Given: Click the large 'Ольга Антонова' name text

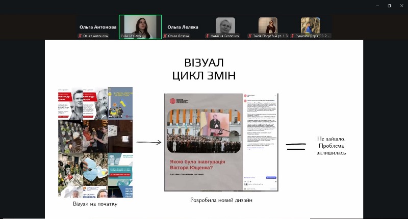Looking at the screenshot, I should coord(98,27).
